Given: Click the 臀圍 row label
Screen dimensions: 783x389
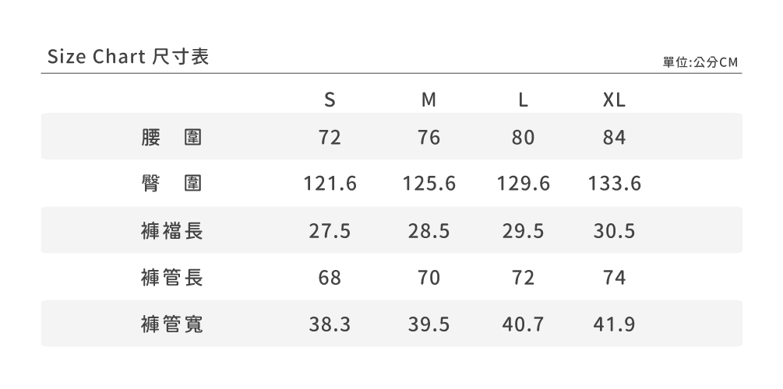Looking at the screenshot, I should [x=172, y=184].
